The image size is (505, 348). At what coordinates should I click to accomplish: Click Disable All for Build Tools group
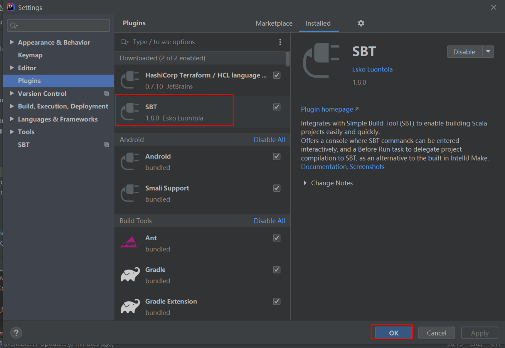pyautogui.click(x=269, y=221)
